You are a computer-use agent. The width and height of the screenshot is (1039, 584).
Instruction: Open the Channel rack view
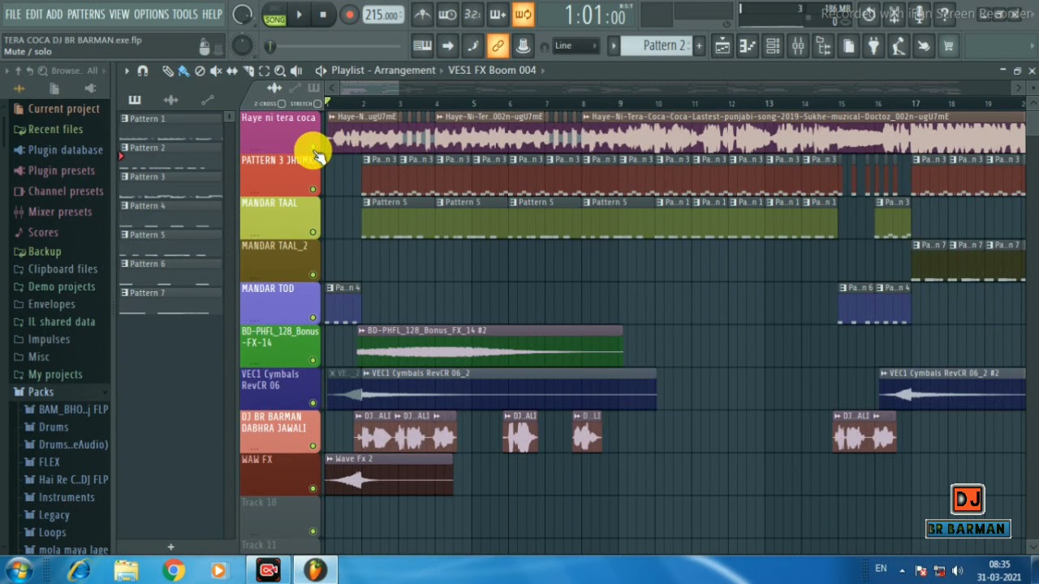coord(773,46)
